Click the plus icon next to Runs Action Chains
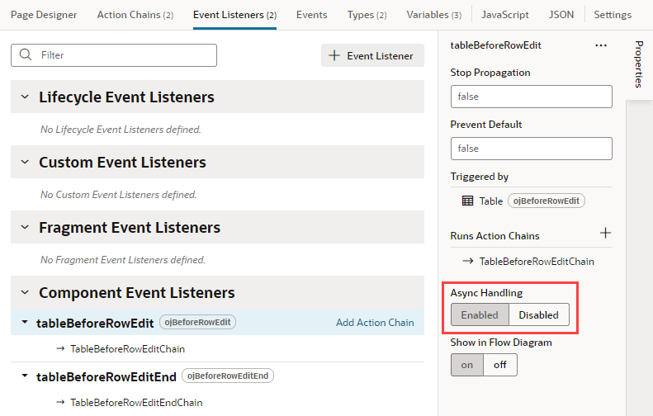653x416 pixels. point(605,233)
